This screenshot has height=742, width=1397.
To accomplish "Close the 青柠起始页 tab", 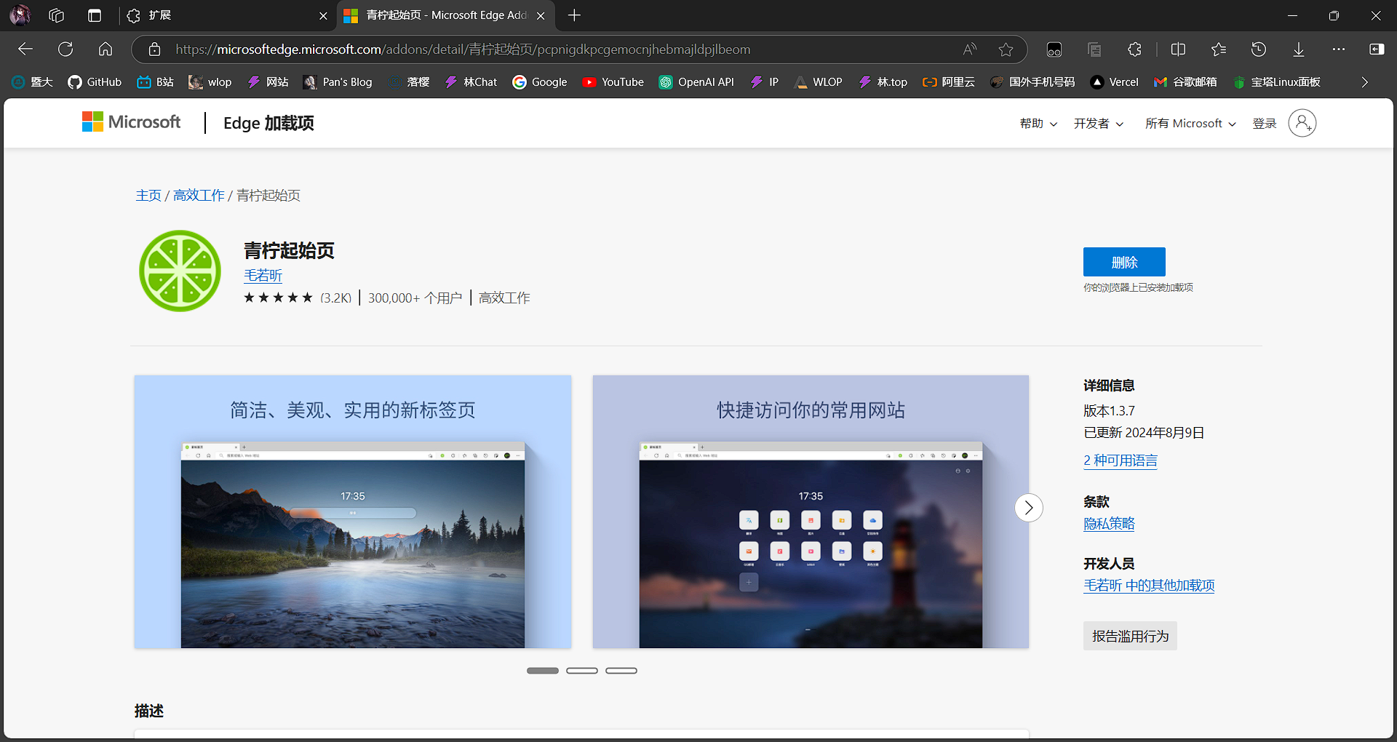I will tap(541, 15).
